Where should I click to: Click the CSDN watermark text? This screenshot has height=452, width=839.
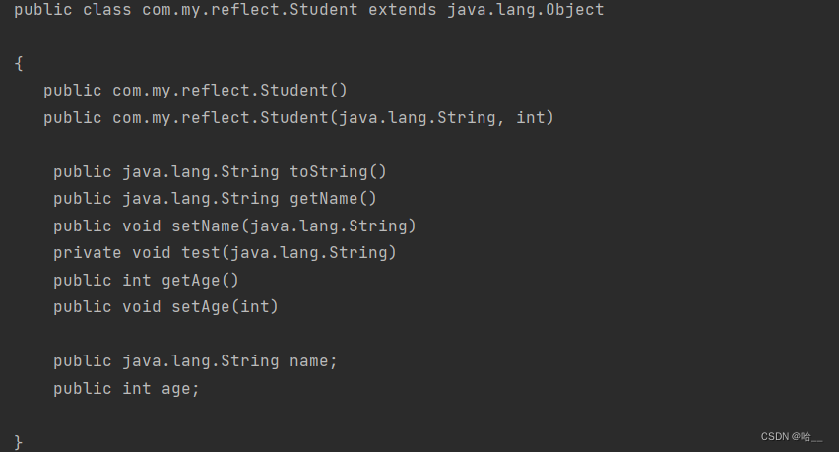pyautogui.click(x=792, y=436)
